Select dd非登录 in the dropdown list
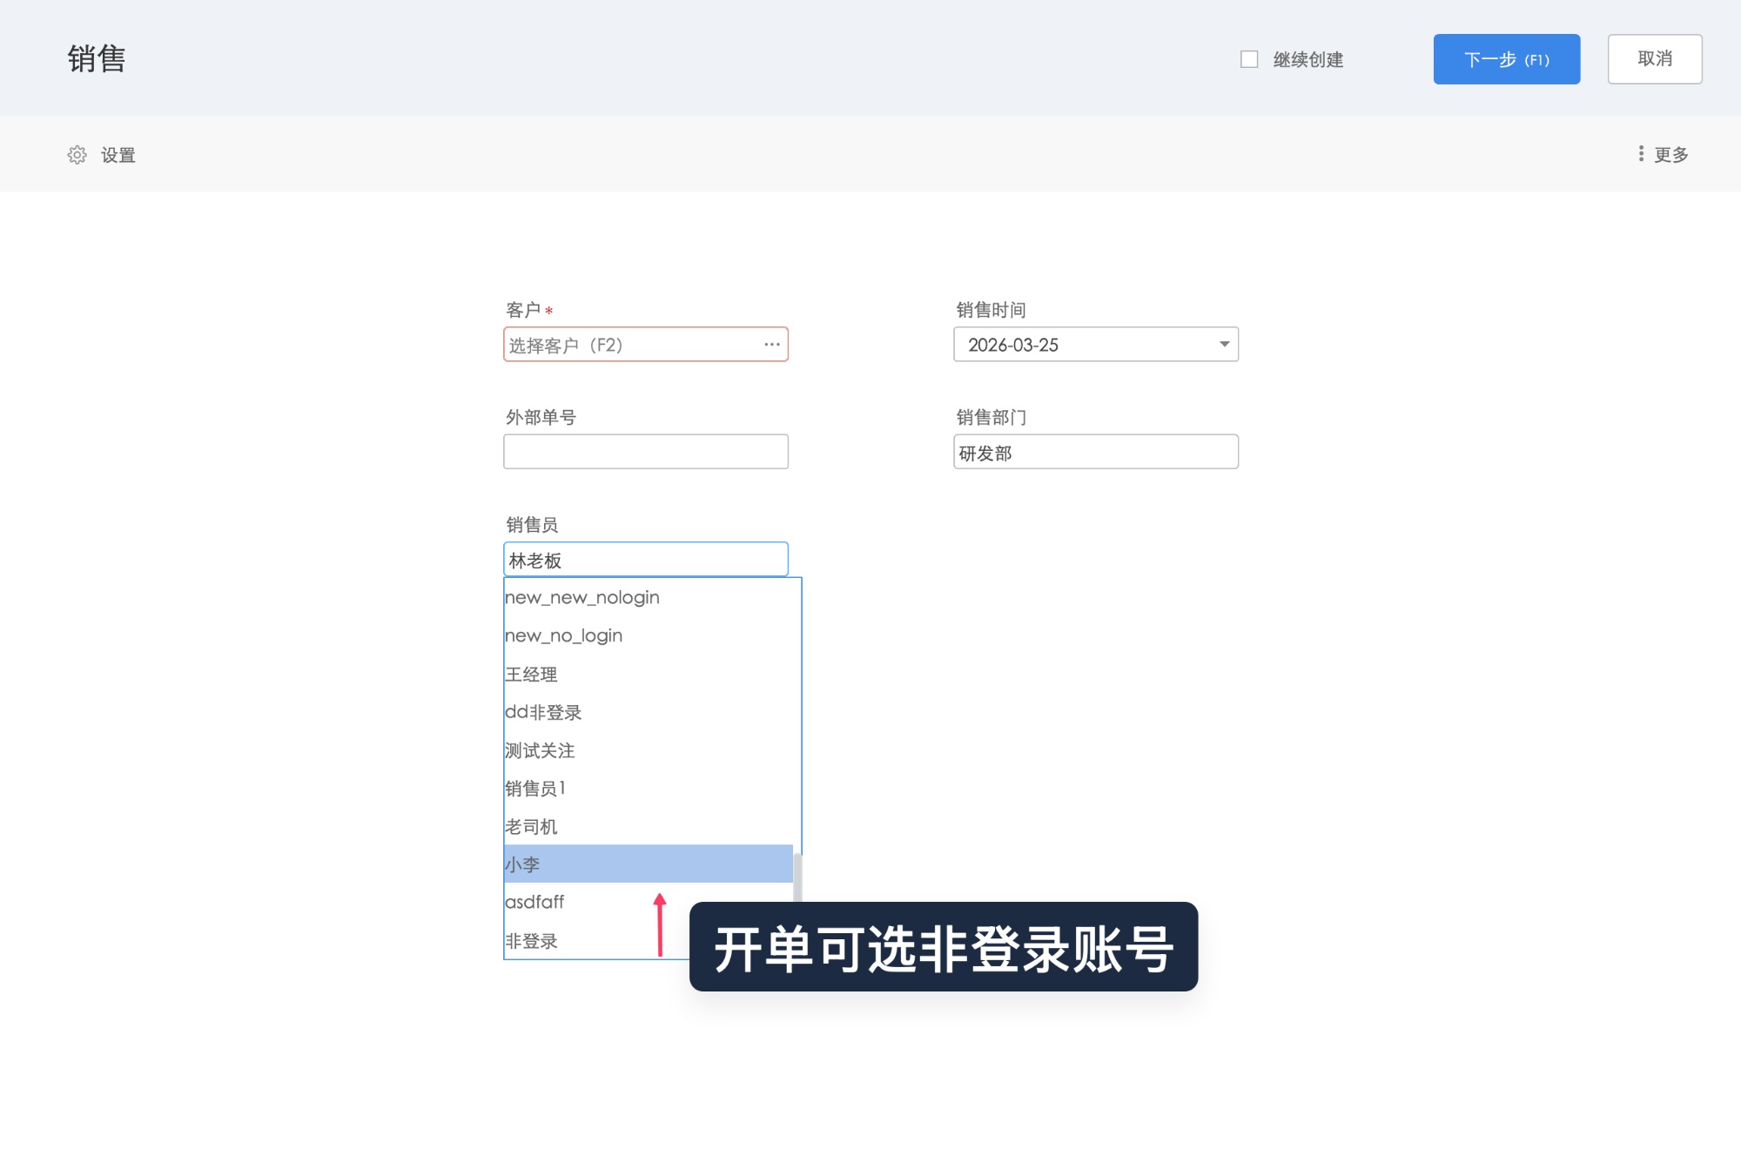 (544, 712)
